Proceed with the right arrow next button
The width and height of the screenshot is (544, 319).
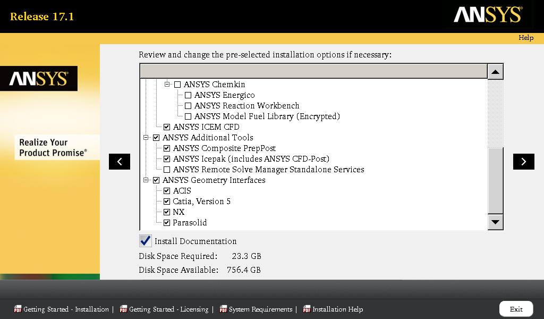click(x=523, y=162)
